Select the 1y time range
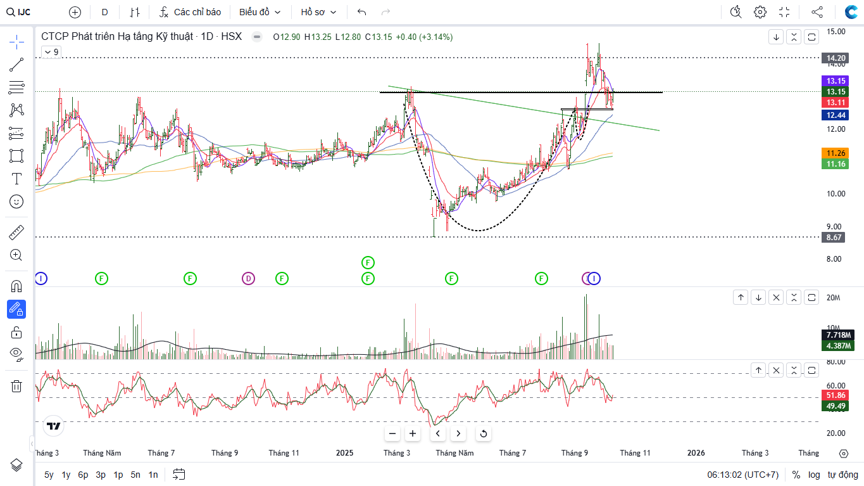This screenshot has width=864, height=486. point(66,475)
